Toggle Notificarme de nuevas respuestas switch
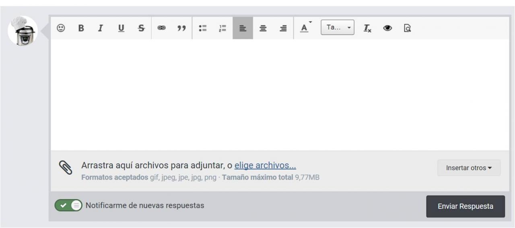515x228 pixels. (68, 206)
